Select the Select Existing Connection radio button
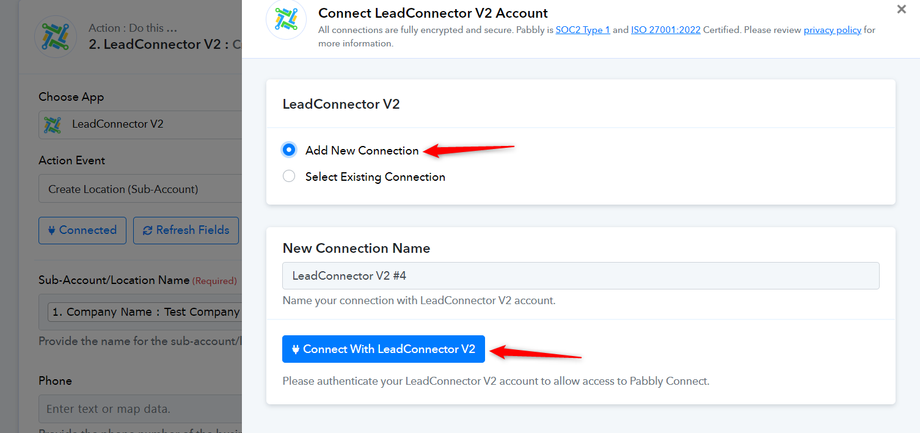Screen dimensions: 920x433 click(289, 176)
